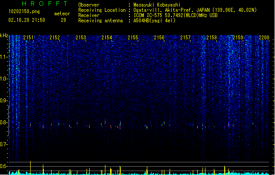Click the Observer label
Viewport: 275px width, 175px height.
[89, 5]
